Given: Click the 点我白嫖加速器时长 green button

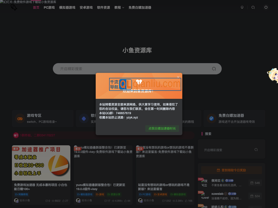Looking at the screenshot, I should pyautogui.click(x=162, y=128).
